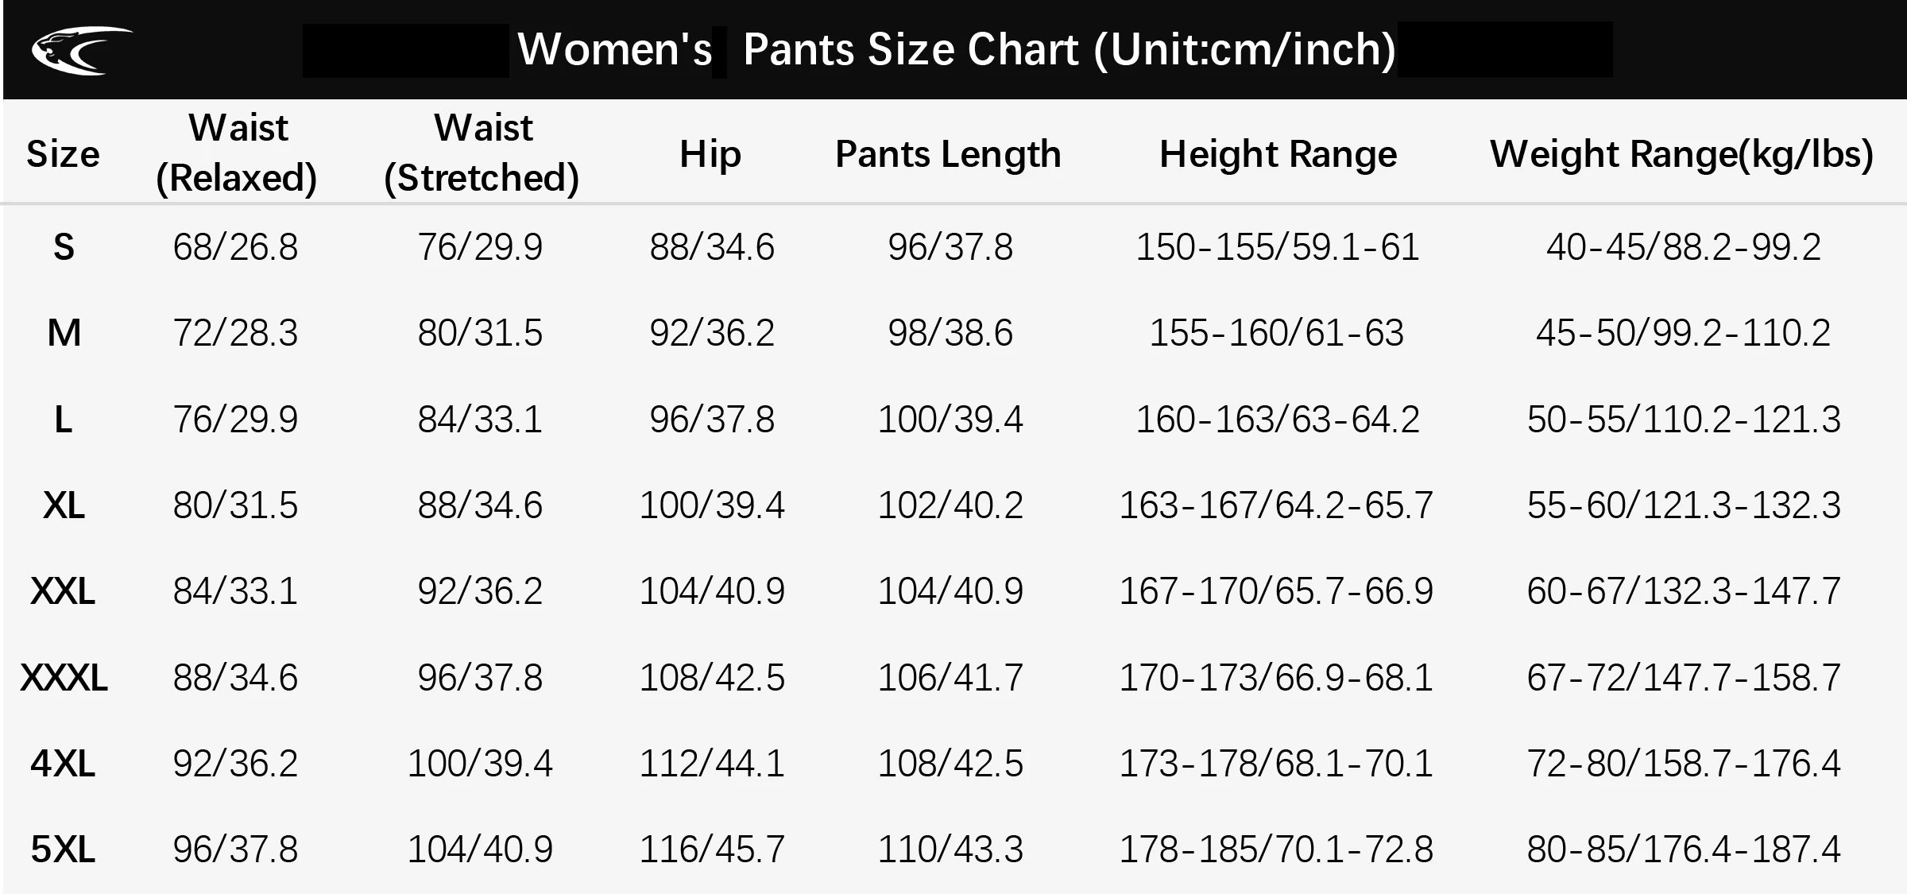Select stretched waist 100/39.4 in 4XL row
Screen dimensions: 1907x894
click(480, 764)
